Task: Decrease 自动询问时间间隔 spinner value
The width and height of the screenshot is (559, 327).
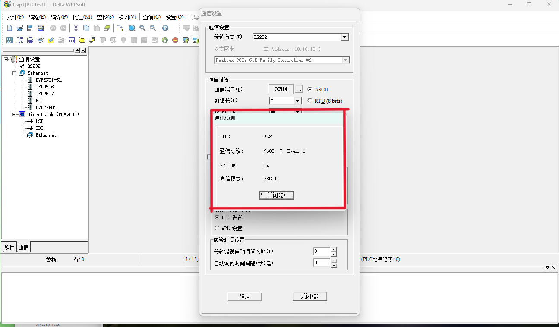Action: click(x=333, y=265)
